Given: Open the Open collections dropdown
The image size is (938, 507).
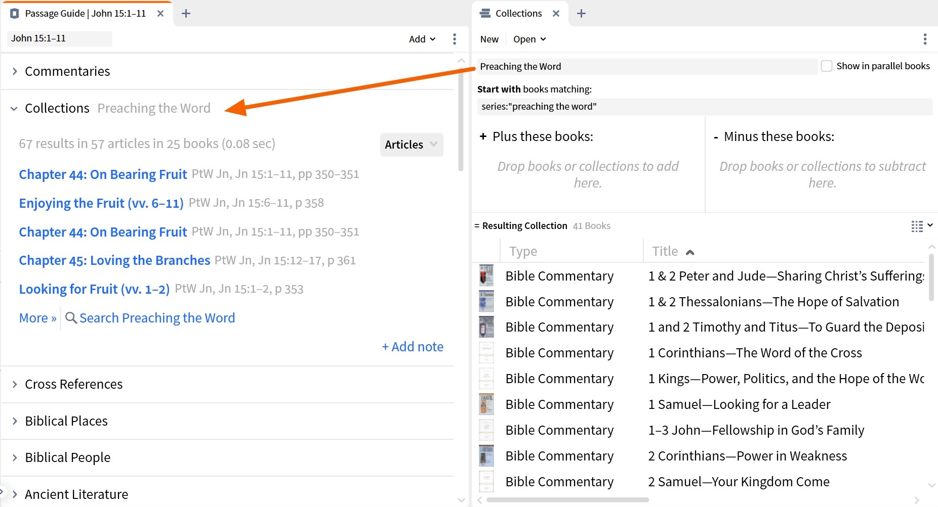Looking at the screenshot, I should click(529, 39).
